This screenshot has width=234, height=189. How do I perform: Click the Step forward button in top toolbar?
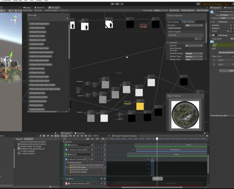122,4
